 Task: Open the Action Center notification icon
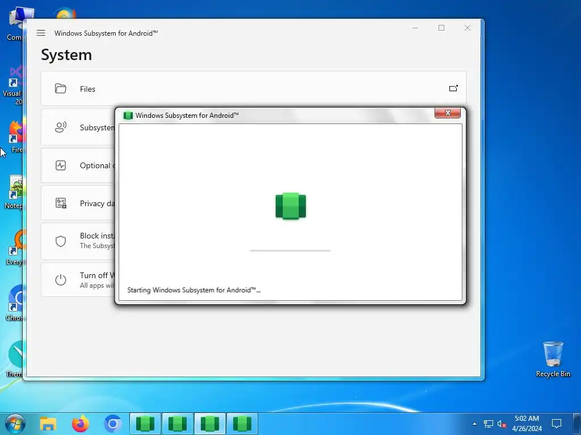coord(557,424)
